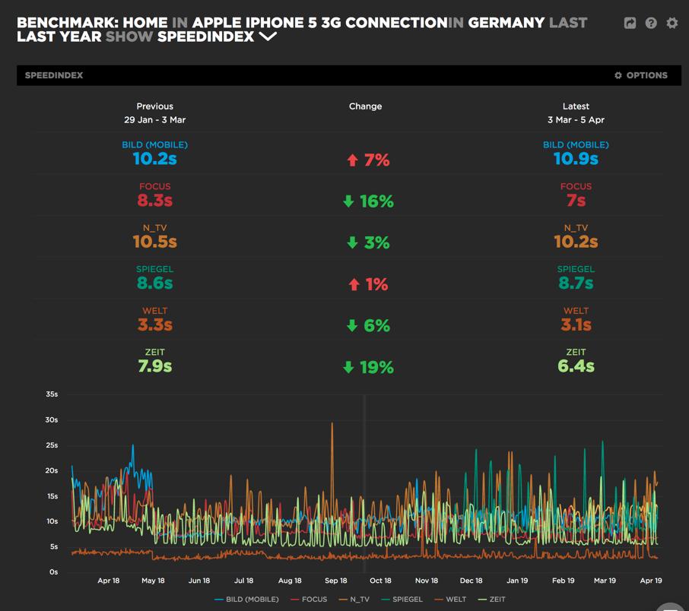Change the APPLE IPHONE 5 3G CONNECTION profile
The height and width of the screenshot is (611, 689).
click(320, 22)
